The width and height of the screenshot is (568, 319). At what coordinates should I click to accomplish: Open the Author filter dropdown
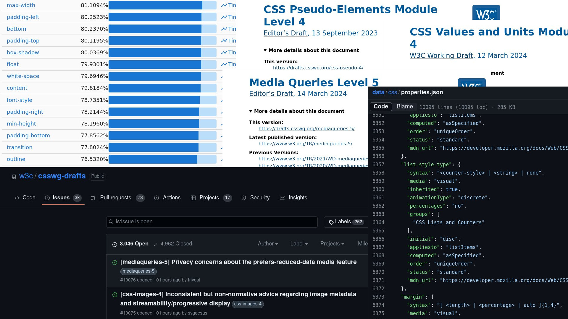(268, 244)
